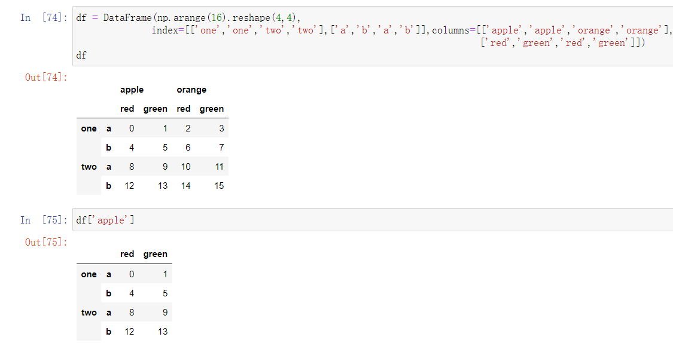Click the 'one' row label in Out[74] table
The height and width of the screenshot is (343, 673).
click(x=89, y=128)
